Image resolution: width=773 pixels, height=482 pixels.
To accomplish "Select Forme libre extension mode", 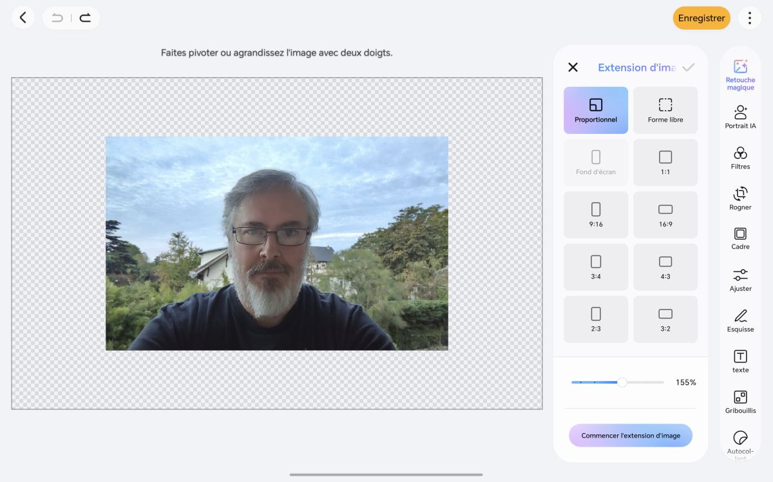I will 665,111.
